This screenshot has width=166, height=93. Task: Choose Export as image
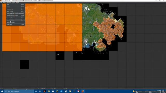(16, 22)
